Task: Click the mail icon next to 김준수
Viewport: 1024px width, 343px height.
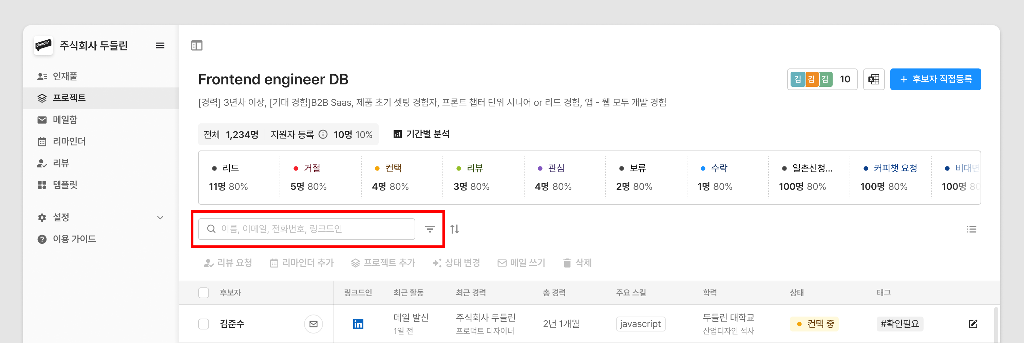Action: click(313, 324)
